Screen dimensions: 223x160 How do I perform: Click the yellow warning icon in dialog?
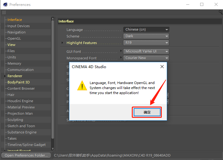tap(82, 86)
